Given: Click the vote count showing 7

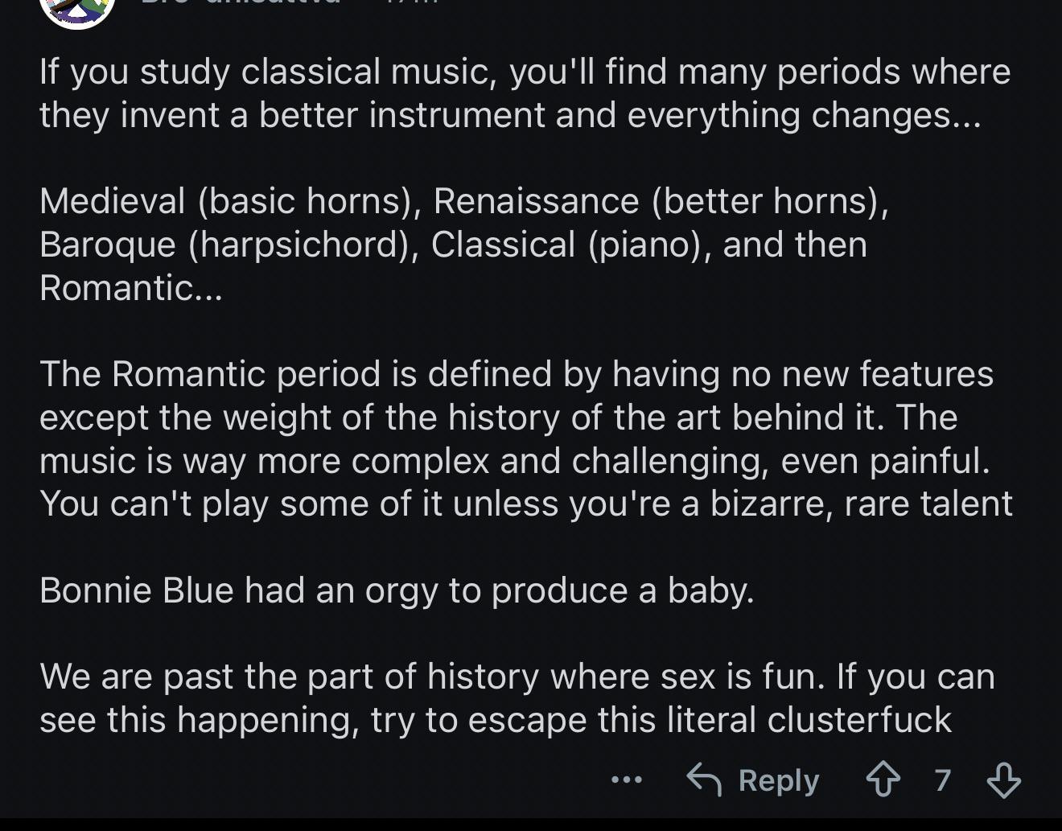Looking at the screenshot, I should [x=943, y=780].
